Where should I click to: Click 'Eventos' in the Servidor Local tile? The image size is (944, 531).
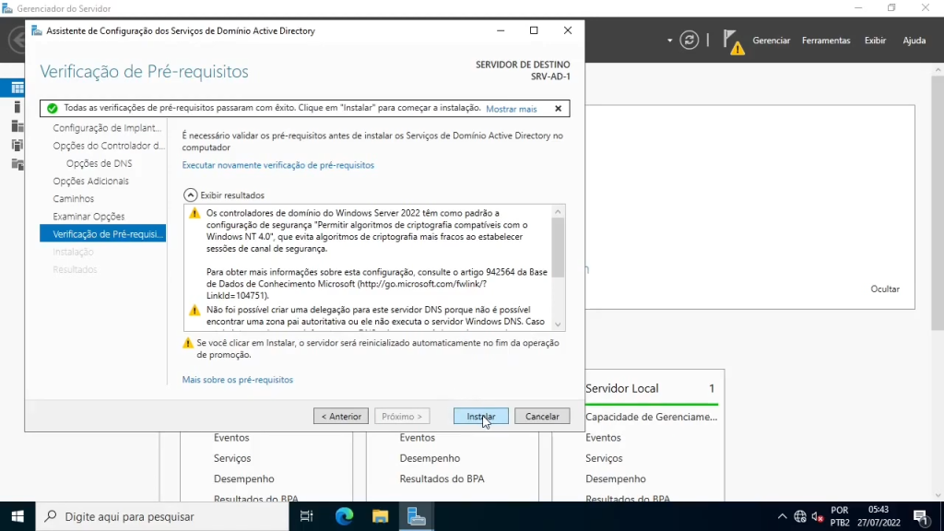click(x=603, y=438)
